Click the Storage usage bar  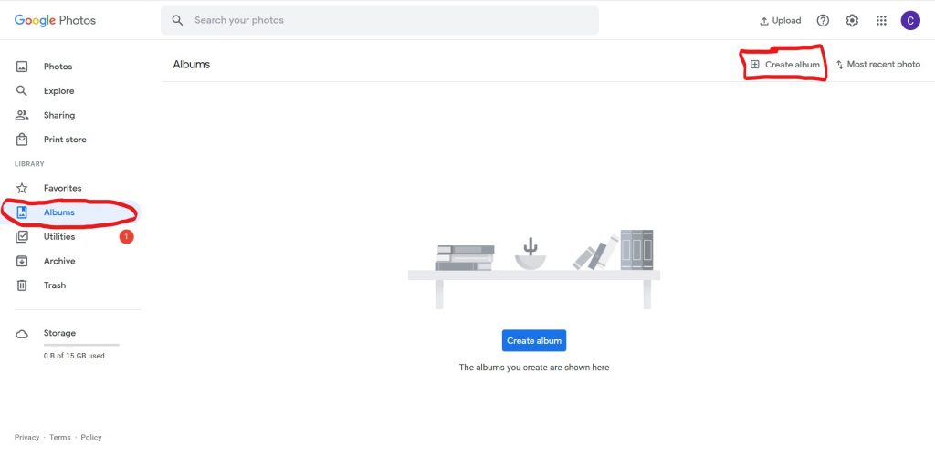point(81,345)
